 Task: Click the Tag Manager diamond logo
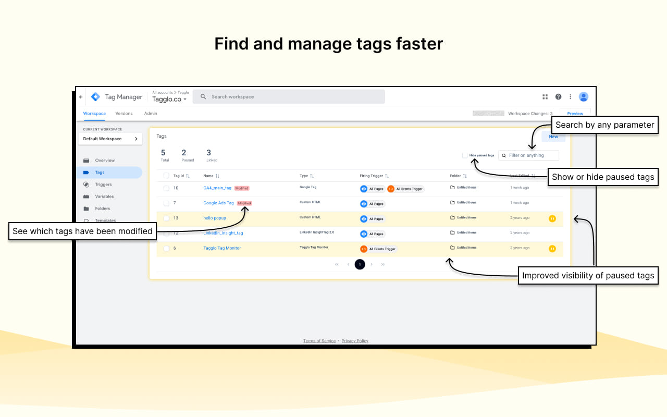coord(95,96)
